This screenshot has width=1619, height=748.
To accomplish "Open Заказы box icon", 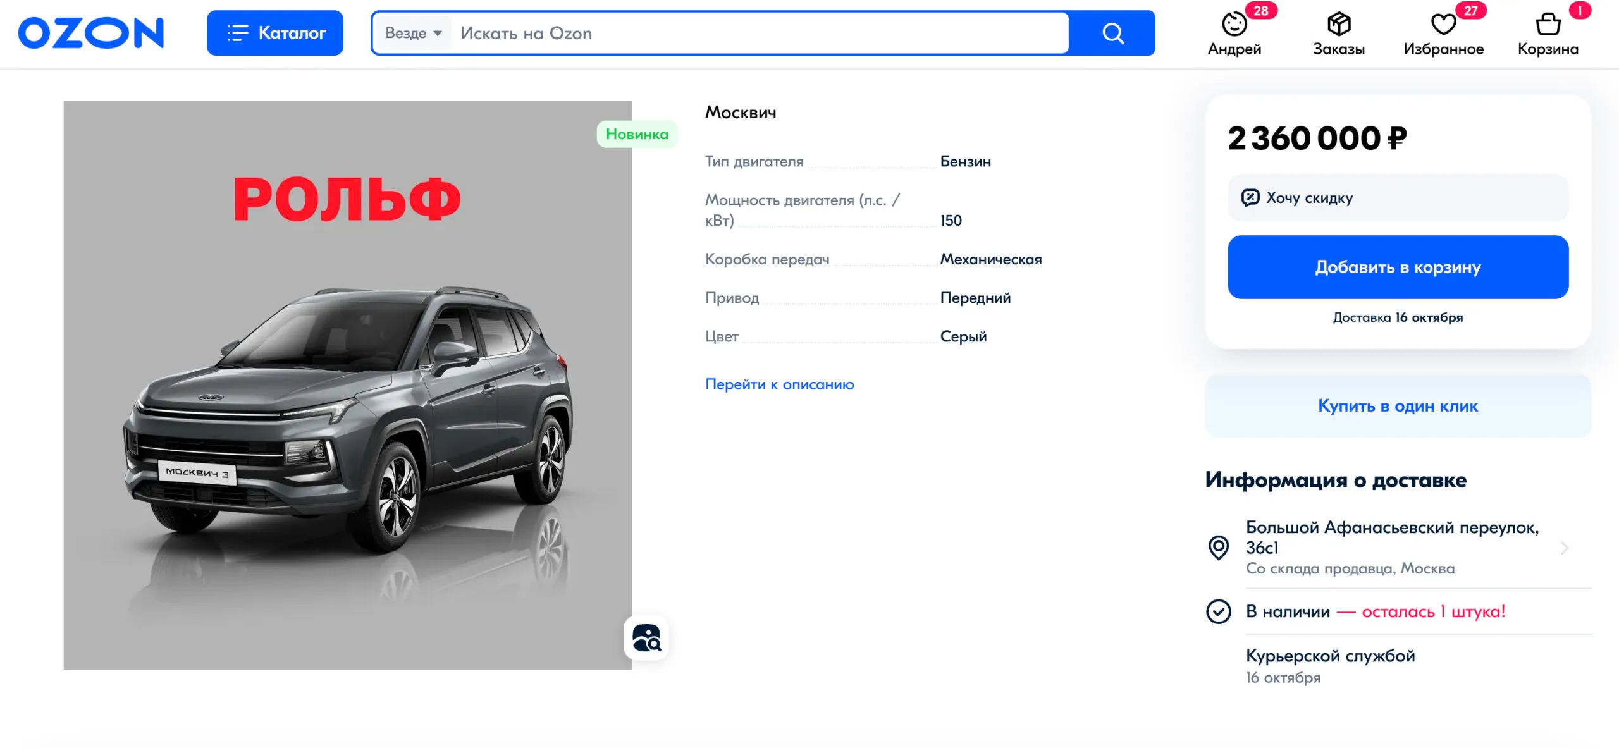I will coord(1339,25).
